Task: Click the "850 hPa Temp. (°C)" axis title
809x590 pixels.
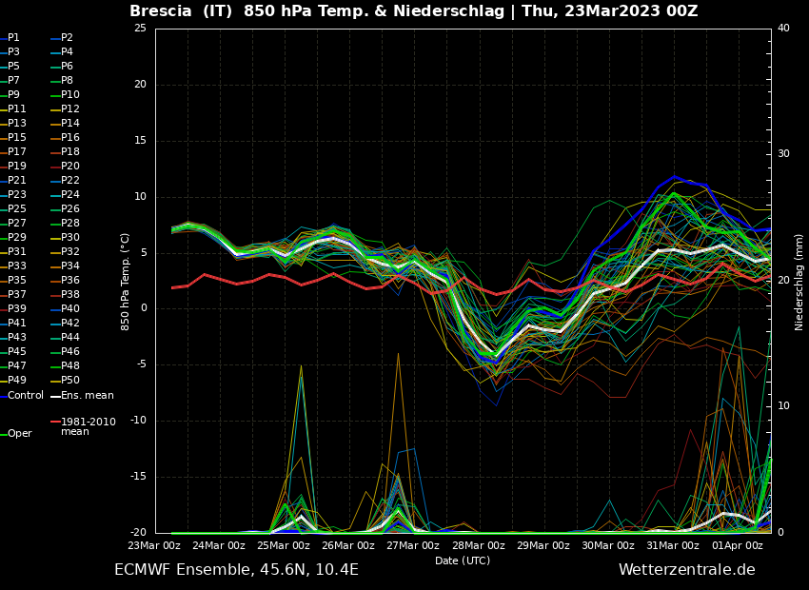Action: pos(126,282)
